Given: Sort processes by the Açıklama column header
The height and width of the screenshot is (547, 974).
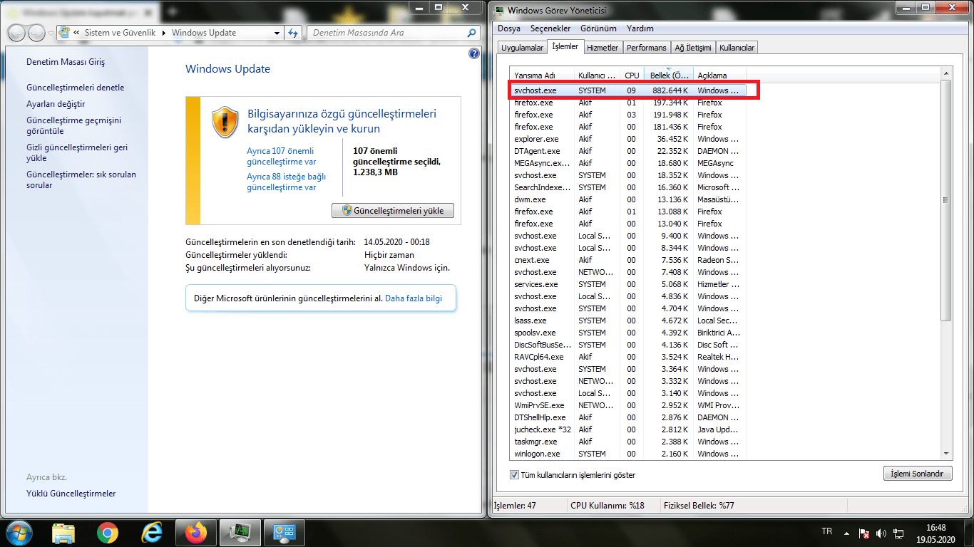Looking at the screenshot, I should [x=719, y=75].
